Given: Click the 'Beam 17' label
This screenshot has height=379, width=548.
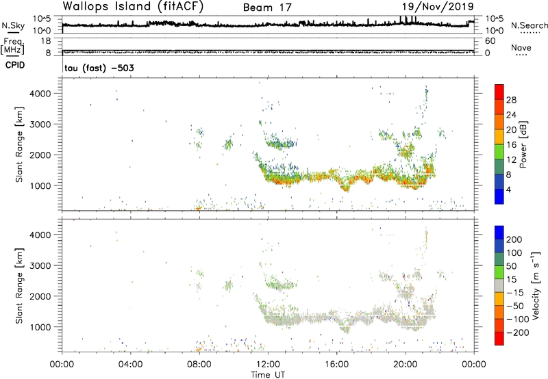Looking at the screenshot, I should 267,8.
